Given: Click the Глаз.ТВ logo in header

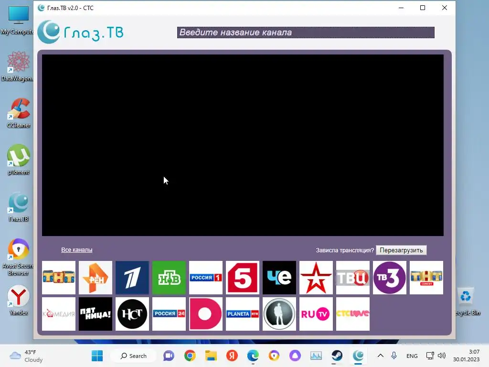Looking at the screenshot, I should 80,32.
